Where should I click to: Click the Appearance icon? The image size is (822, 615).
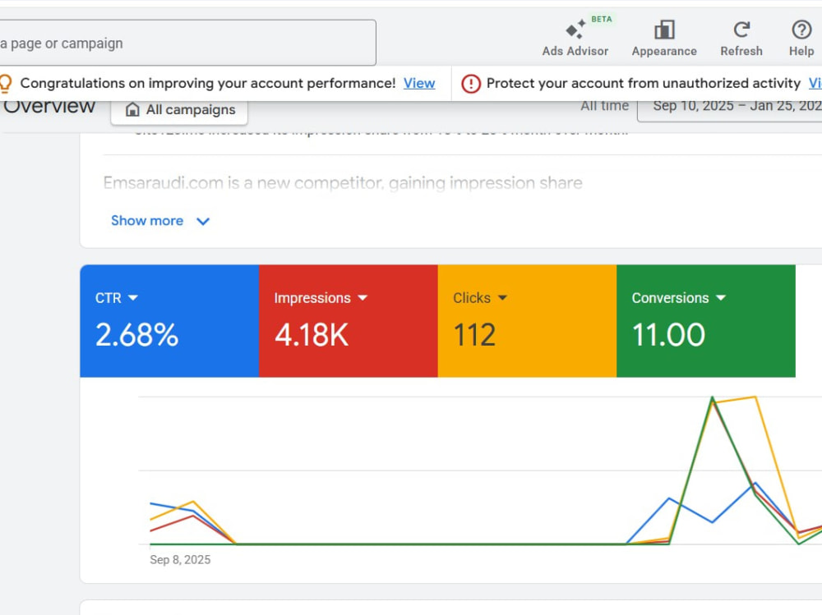coord(664,30)
